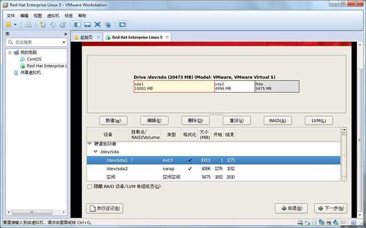Select the /dev/sda2 swap partition row
The height and width of the screenshot is (228, 366).
pyautogui.click(x=213, y=168)
